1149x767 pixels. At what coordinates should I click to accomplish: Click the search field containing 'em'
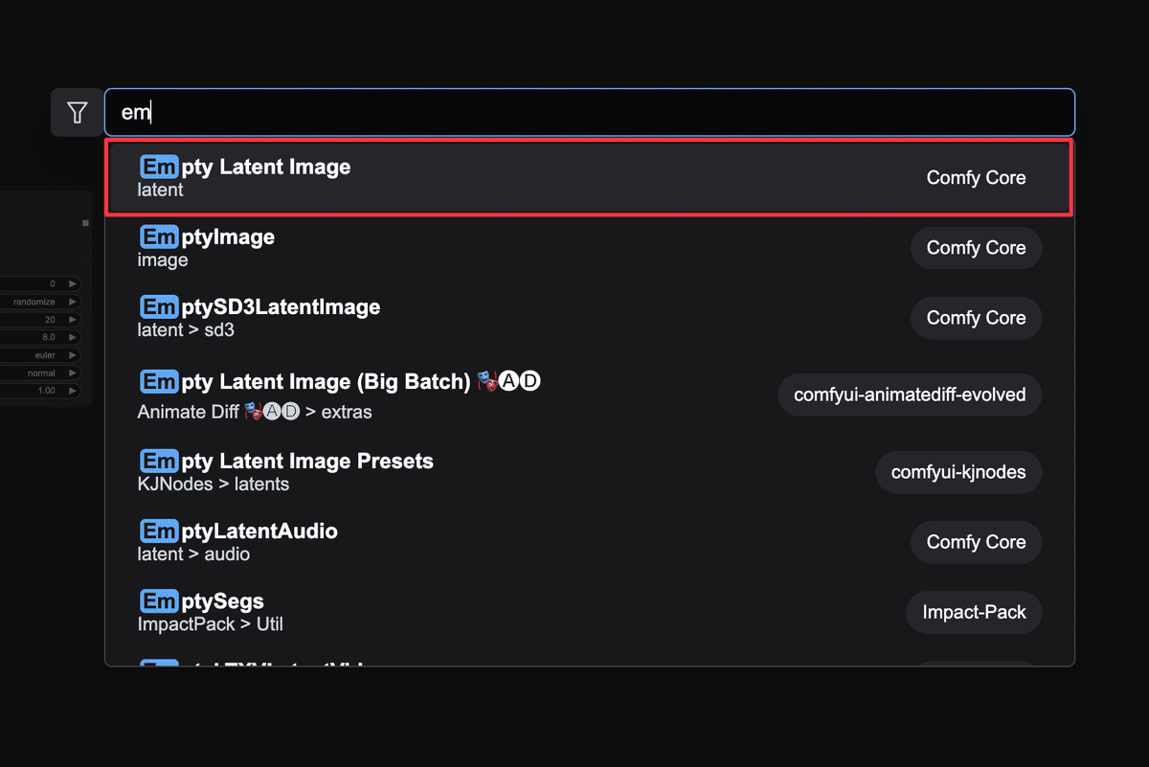click(590, 113)
